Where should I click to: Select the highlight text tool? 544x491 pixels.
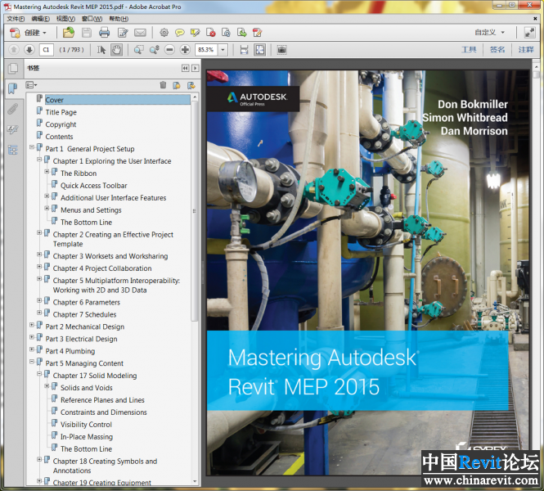click(195, 33)
